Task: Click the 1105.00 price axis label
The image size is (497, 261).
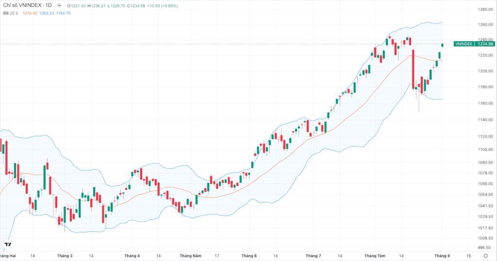Action: (x=485, y=149)
